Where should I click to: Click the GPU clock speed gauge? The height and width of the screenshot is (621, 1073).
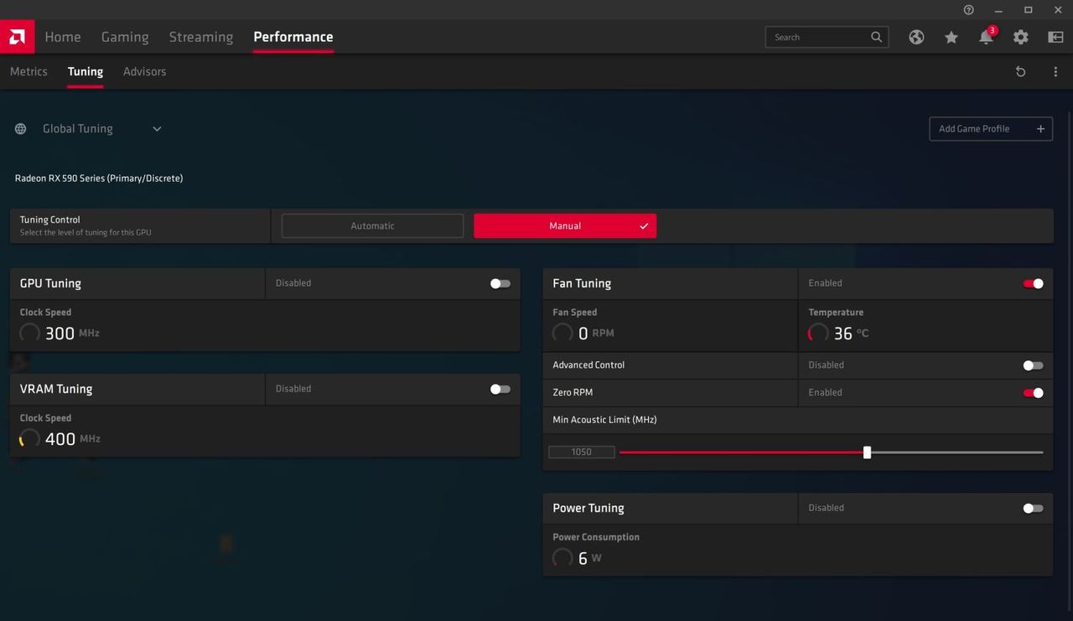tap(29, 333)
